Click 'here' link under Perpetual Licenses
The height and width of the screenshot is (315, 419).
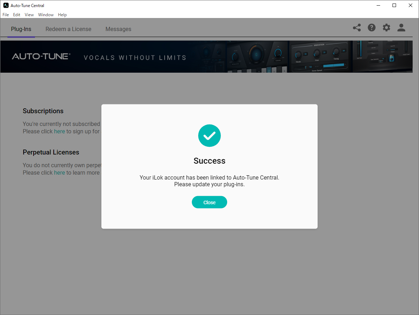(x=59, y=172)
